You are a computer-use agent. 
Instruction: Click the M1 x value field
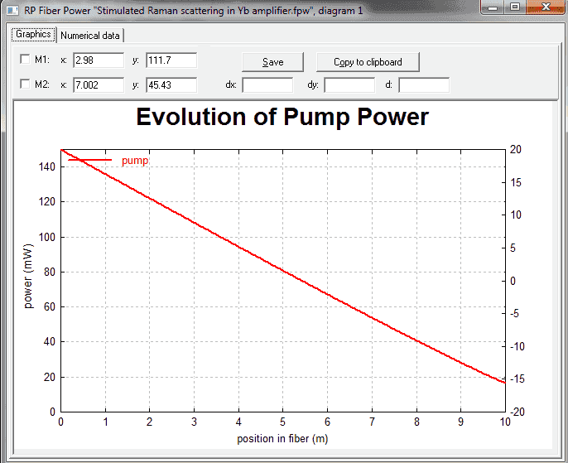tap(99, 60)
